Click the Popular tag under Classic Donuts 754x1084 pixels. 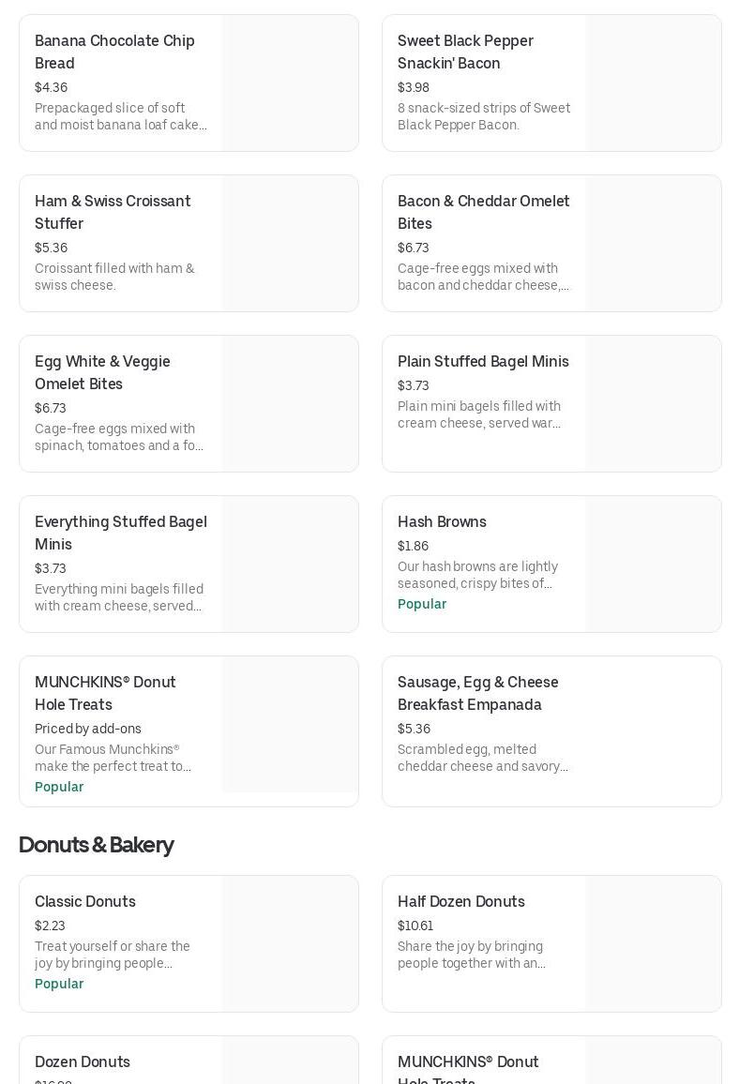point(59,984)
